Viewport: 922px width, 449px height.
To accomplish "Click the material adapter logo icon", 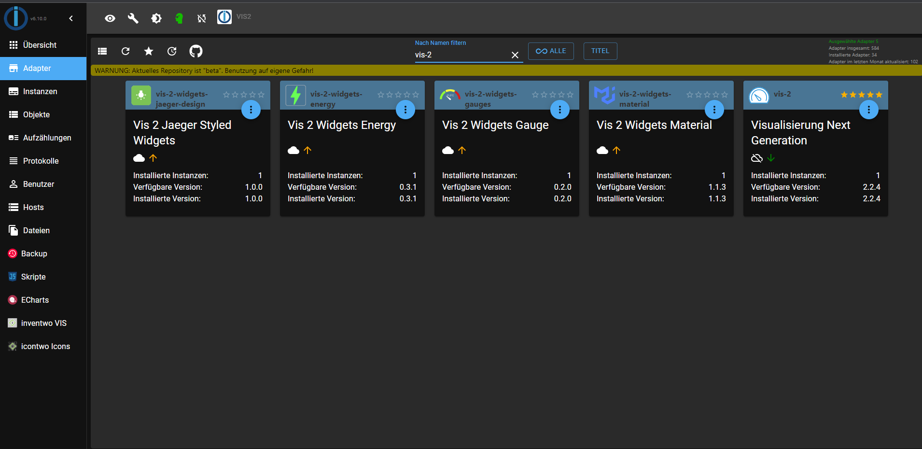I will point(604,95).
